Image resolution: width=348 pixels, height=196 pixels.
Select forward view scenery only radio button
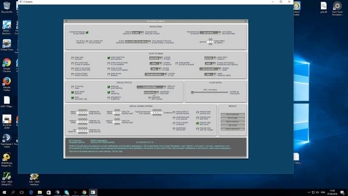pyautogui.click(x=197, y=113)
